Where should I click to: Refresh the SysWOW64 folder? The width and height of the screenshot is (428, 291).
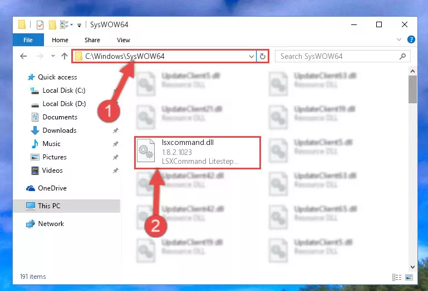click(263, 57)
